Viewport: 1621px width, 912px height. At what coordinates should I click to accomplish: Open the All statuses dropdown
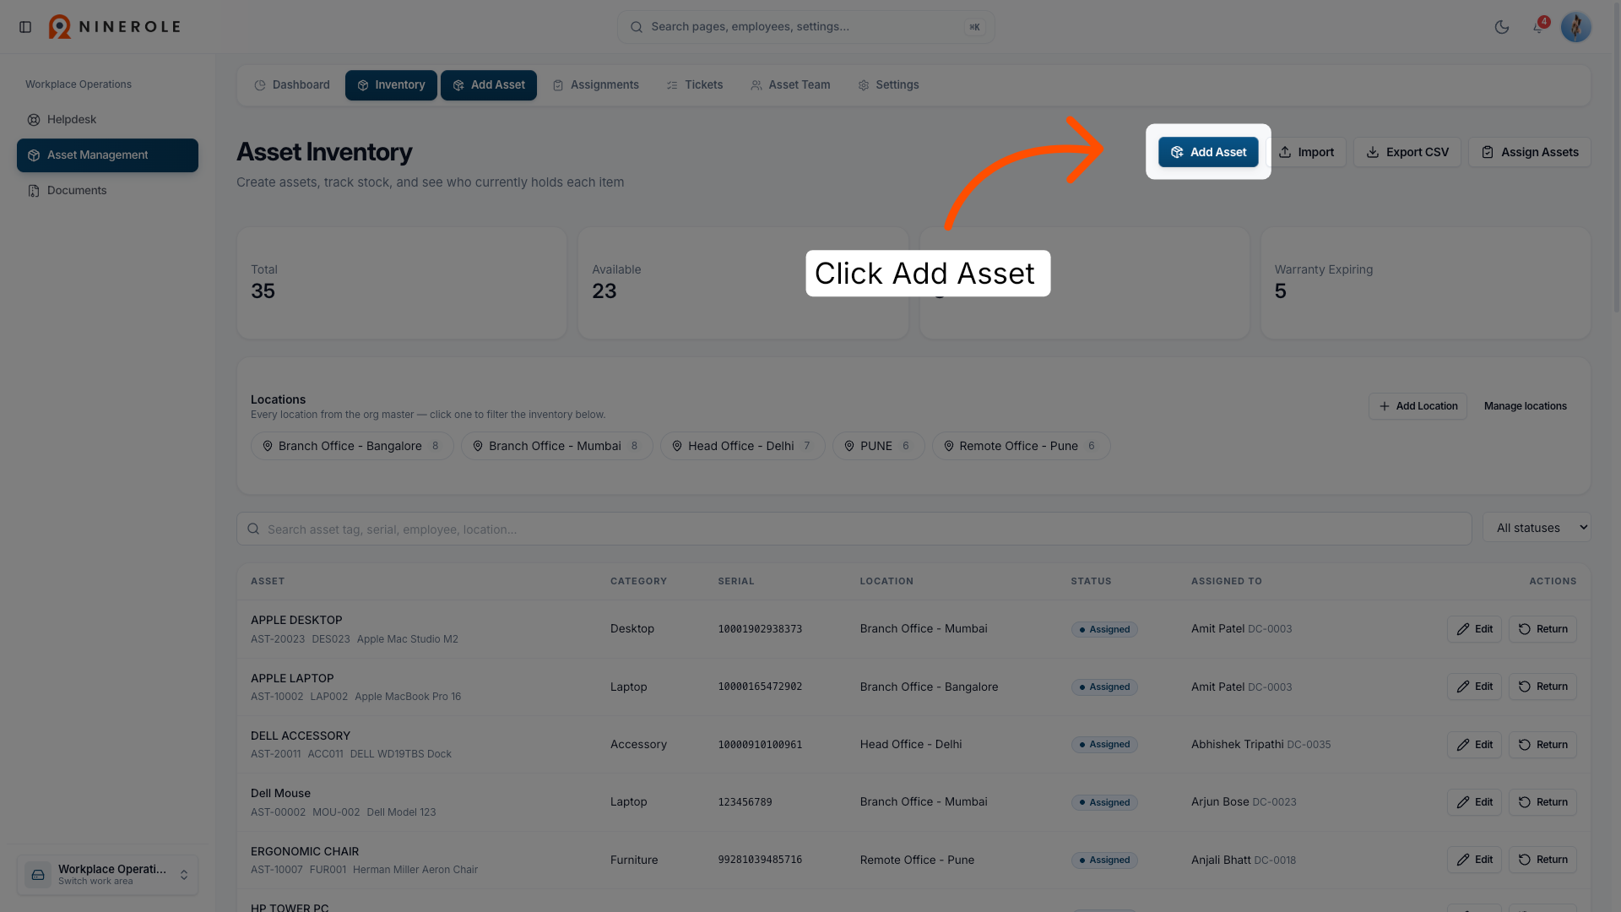click(1537, 528)
